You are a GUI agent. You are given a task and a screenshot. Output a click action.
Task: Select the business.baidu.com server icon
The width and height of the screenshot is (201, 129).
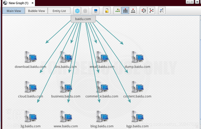(66, 87)
